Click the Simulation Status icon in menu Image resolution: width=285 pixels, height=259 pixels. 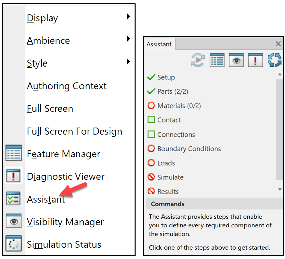[13, 244]
